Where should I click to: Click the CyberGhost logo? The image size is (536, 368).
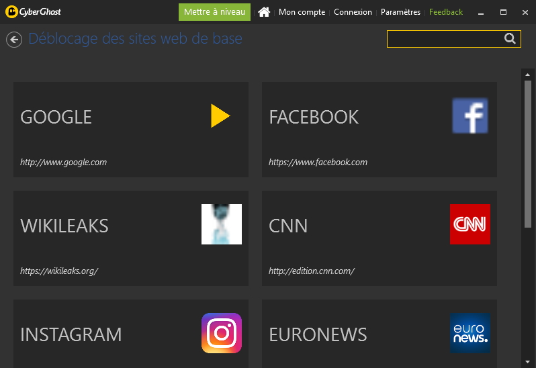pos(33,11)
